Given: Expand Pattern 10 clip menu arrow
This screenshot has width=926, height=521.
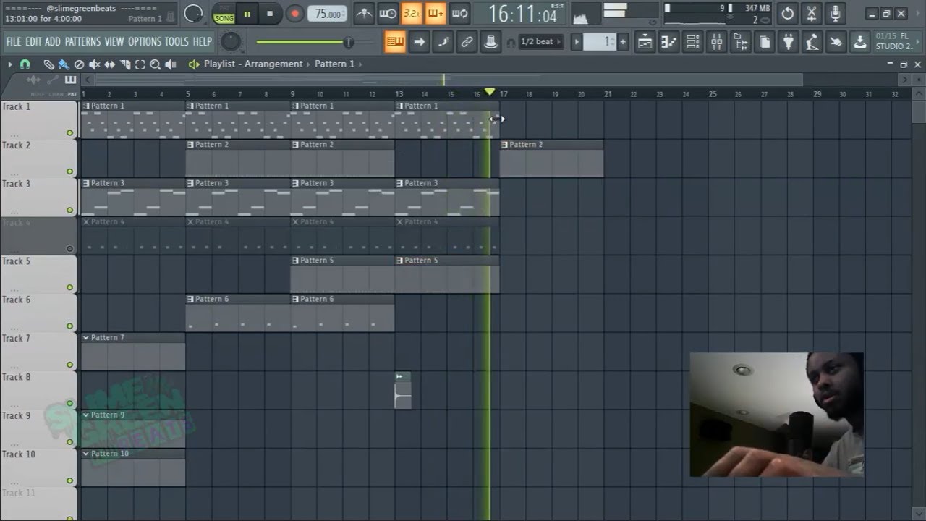Looking at the screenshot, I should pos(86,454).
